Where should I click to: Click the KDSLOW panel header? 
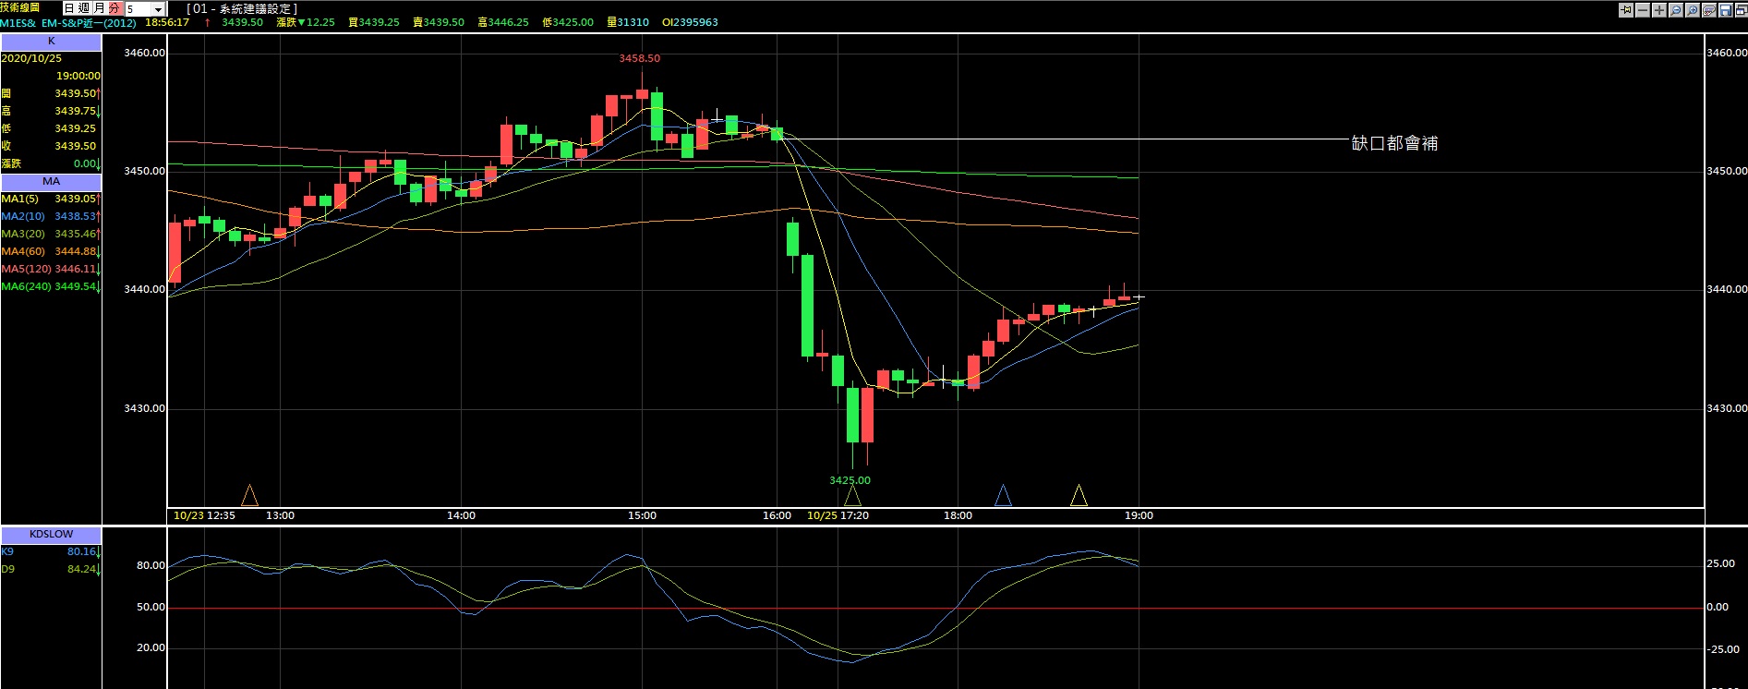click(x=51, y=535)
